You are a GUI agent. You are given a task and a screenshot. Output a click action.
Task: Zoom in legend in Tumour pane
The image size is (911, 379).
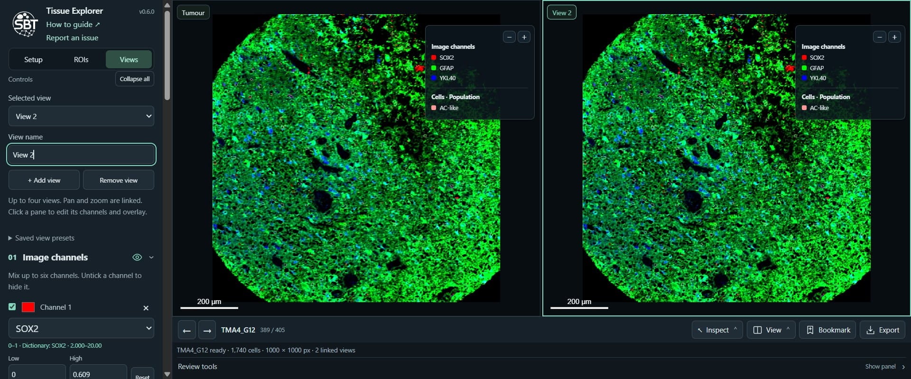(x=524, y=37)
